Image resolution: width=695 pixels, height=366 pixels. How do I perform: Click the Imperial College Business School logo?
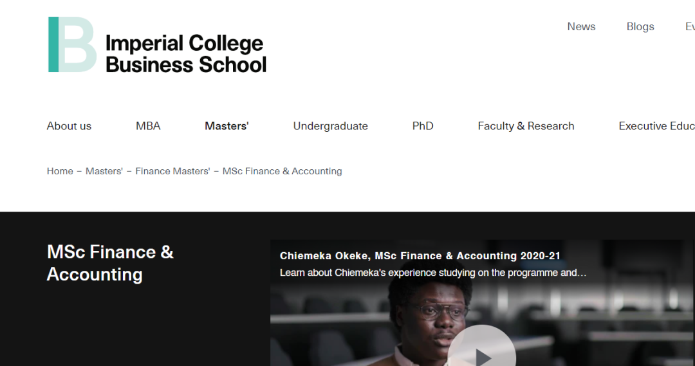pyautogui.click(x=157, y=45)
